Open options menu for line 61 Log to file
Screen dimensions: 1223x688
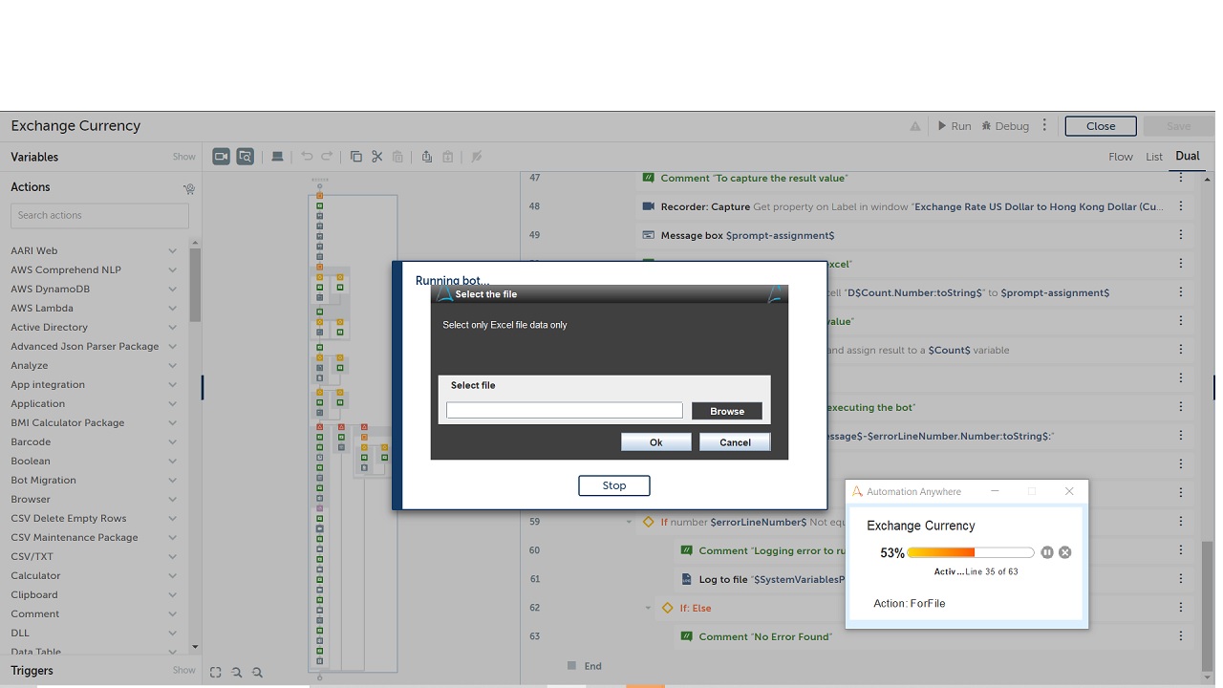pos(1181,579)
